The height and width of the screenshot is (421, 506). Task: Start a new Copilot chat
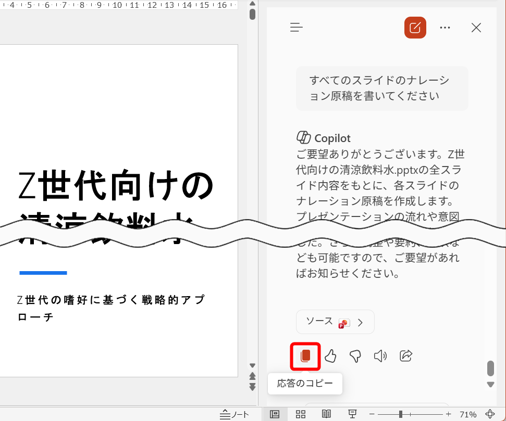[x=415, y=28]
